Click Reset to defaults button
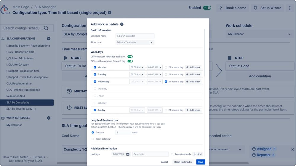 point(183,162)
